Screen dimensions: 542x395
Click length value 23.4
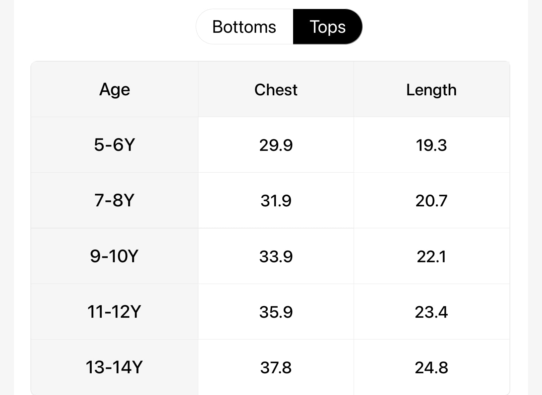click(x=431, y=312)
